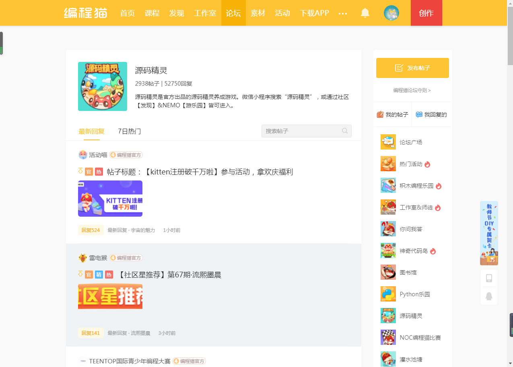Open 图书馆 board icon
The height and width of the screenshot is (367, 513).
click(x=388, y=272)
